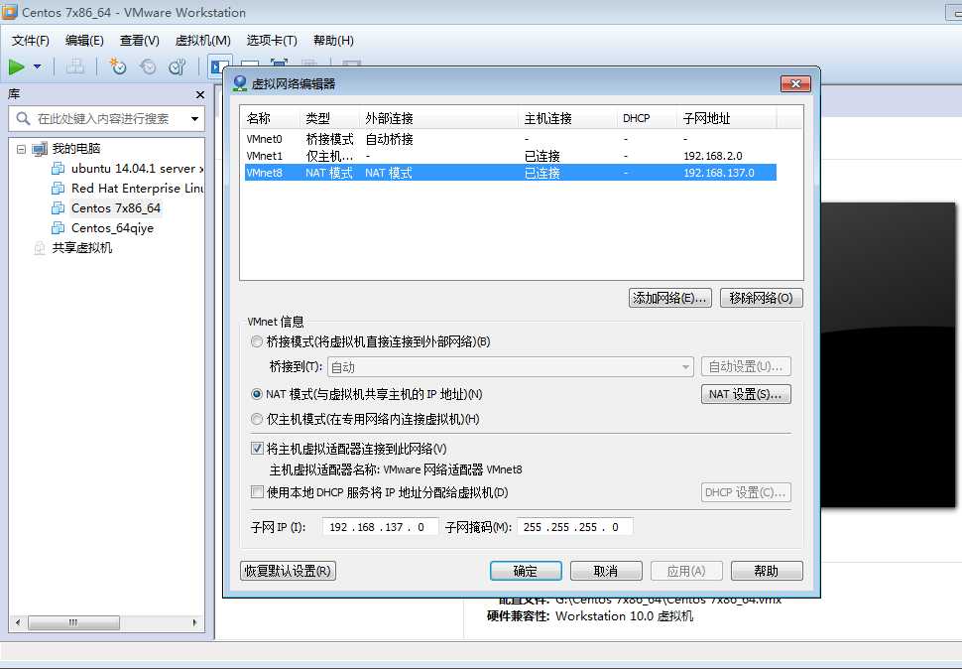Click the 添加网络(E)... button

pyautogui.click(x=670, y=299)
